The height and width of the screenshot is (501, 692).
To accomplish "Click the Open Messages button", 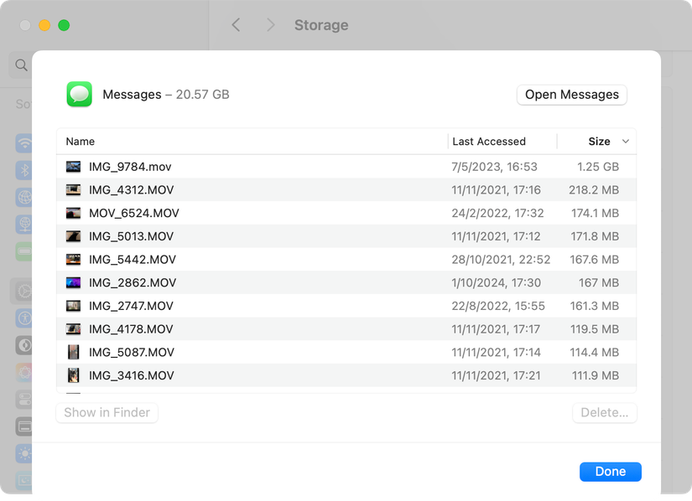I will click(x=571, y=95).
